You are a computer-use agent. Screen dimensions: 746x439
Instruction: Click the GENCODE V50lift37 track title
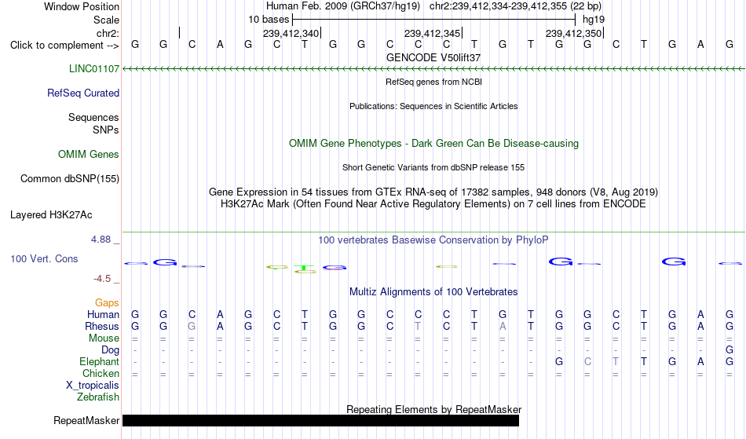pyautogui.click(x=433, y=57)
